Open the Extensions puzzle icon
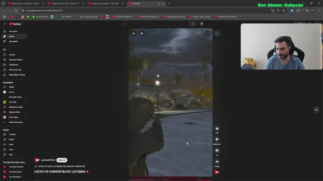 tap(298, 11)
